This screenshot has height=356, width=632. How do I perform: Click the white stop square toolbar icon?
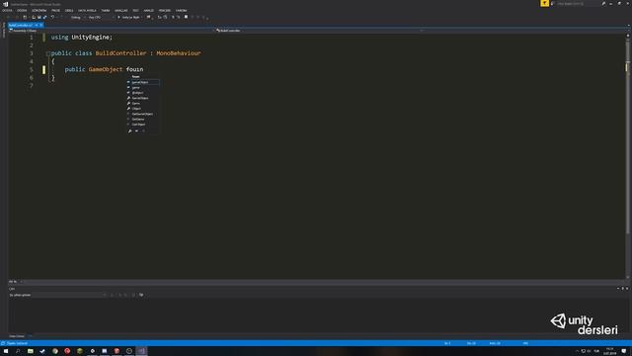[186, 17]
